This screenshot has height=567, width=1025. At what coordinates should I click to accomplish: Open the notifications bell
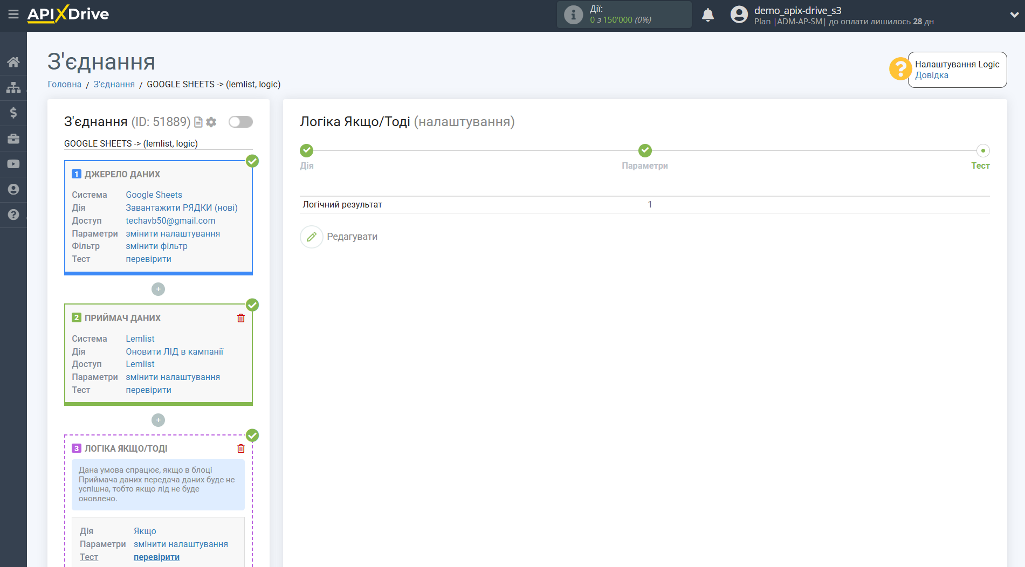(x=708, y=15)
